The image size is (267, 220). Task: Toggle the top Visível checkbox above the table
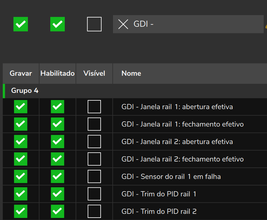pos(94,24)
